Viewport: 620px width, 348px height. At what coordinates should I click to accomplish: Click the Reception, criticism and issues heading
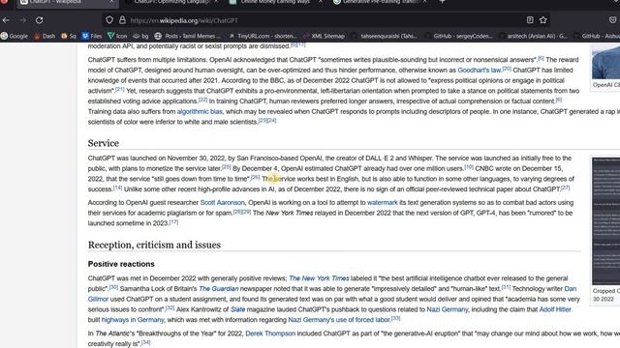154,245
